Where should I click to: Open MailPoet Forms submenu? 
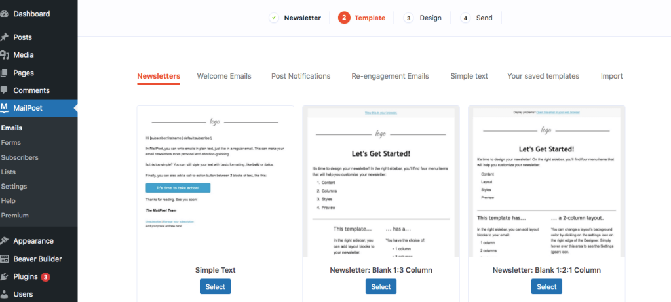click(10, 142)
